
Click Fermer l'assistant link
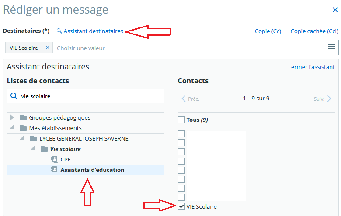311,67
